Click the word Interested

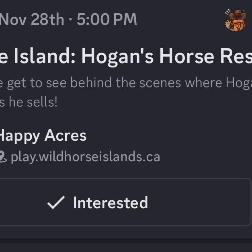[x=111, y=203]
